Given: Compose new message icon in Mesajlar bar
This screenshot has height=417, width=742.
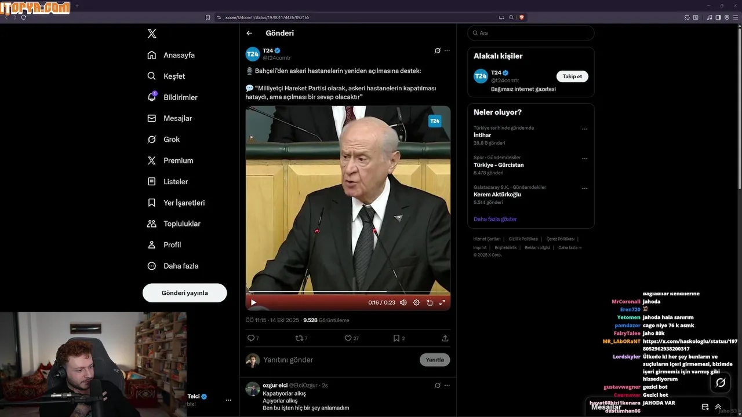Looking at the screenshot, I should tap(705, 407).
